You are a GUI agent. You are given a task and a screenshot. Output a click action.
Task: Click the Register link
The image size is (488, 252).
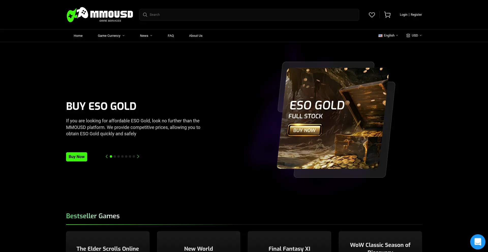point(416,15)
